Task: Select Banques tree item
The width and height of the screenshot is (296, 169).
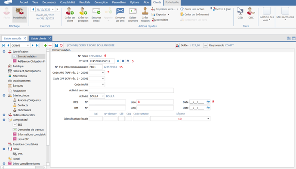Action: point(18,86)
